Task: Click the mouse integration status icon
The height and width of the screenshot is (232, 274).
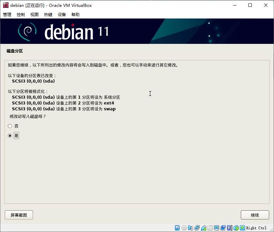Action: (x=236, y=228)
